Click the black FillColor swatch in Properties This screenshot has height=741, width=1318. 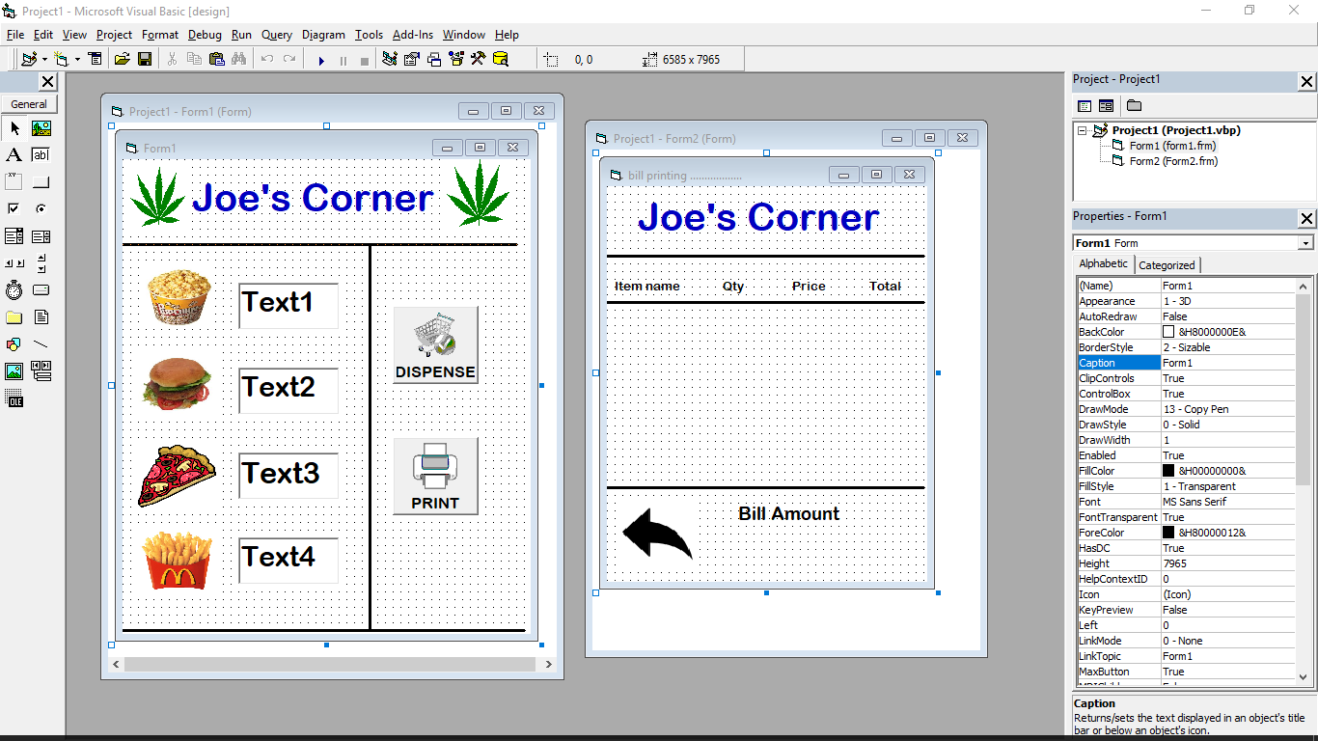coord(1167,471)
